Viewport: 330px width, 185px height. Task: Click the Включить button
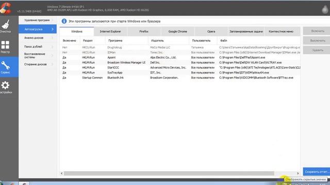point(317,31)
